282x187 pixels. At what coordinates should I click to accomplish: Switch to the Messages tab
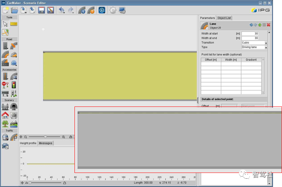click(46, 143)
